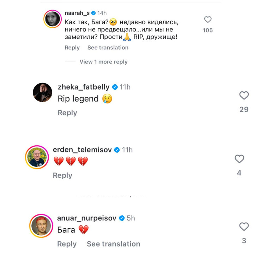
Task: Open erden_telemisov's profile avatar
Action: tap(37, 157)
